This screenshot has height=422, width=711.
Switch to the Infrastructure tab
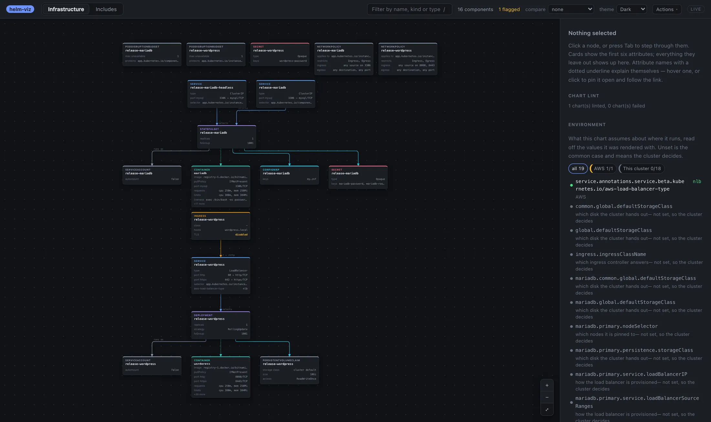click(66, 9)
